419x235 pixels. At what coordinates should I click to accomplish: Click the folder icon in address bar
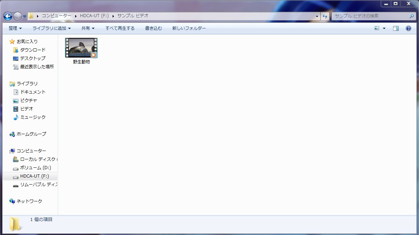[31, 16]
